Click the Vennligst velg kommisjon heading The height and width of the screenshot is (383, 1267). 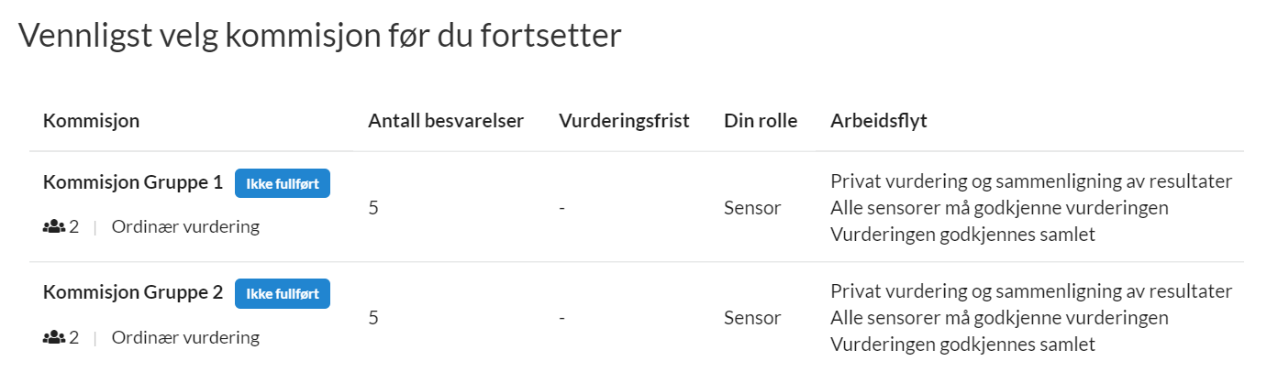tap(320, 36)
